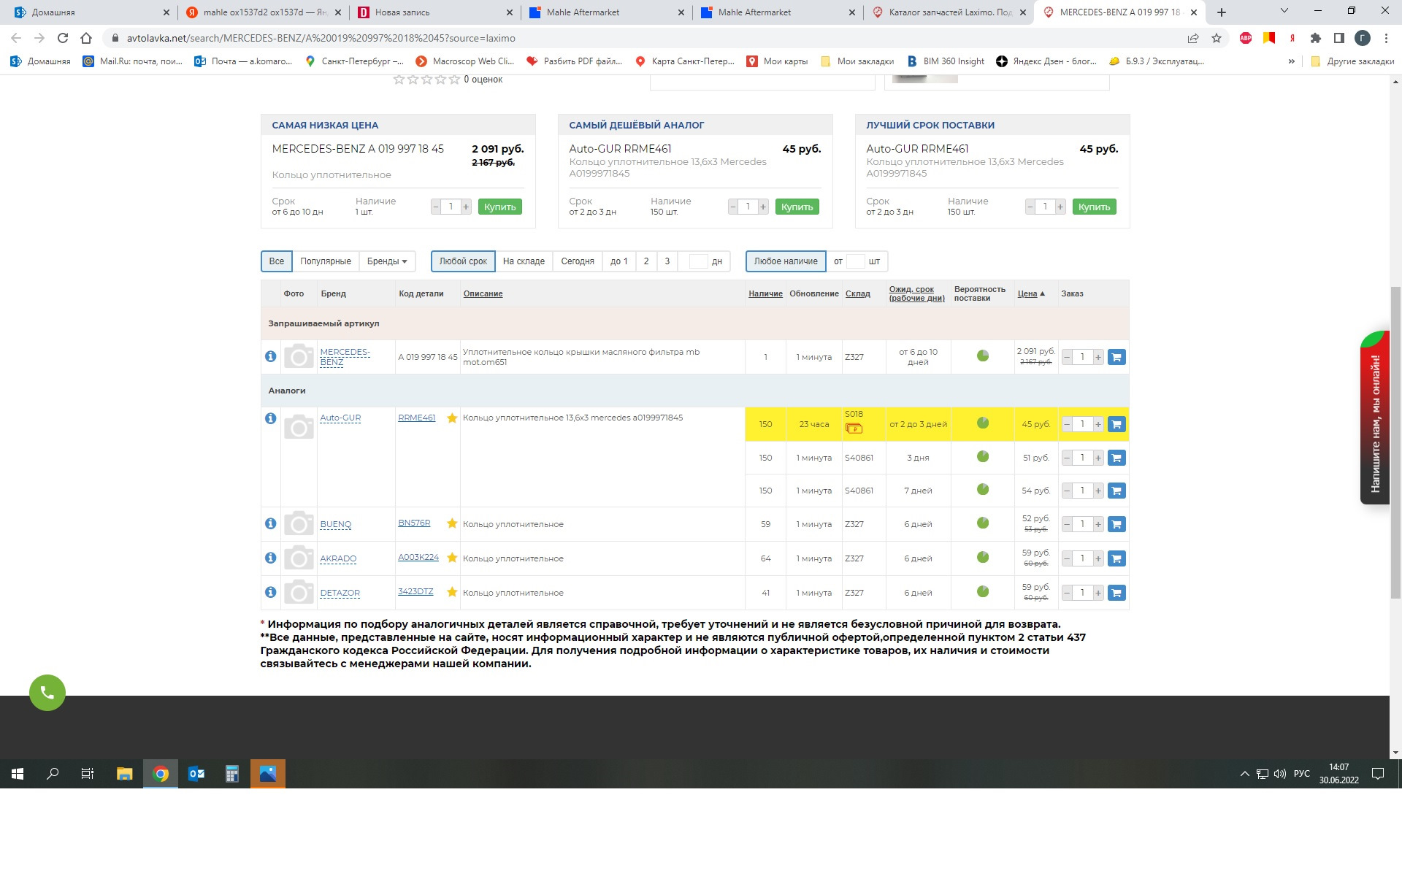Open Chrome extensions puzzle icon
Viewport: 1402px width, 876px height.
[1316, 38]
